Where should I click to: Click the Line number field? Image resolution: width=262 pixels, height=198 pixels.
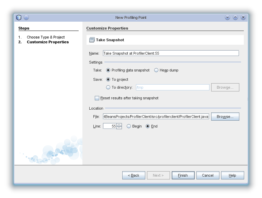[110, 126]
